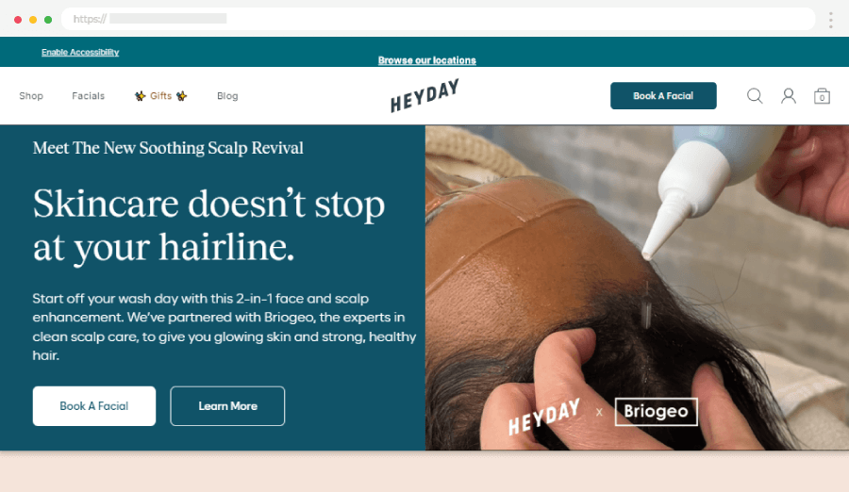Click the scalp treatment hero image
The width and height of the screenshot is (849, 492).
[x=637, y=287]
